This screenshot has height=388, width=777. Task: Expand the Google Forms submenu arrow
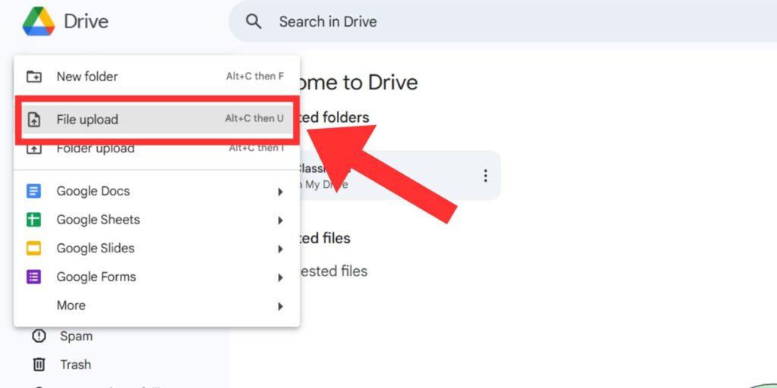tap(281, 277)
